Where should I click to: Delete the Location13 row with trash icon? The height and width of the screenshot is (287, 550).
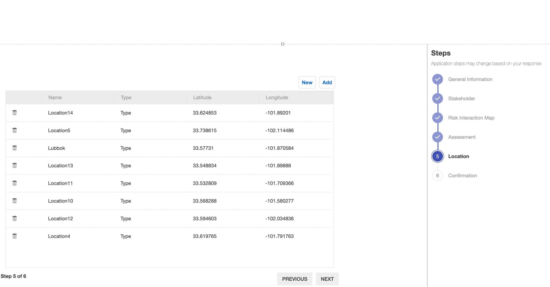pyautogui.click(x=15, y=165)
